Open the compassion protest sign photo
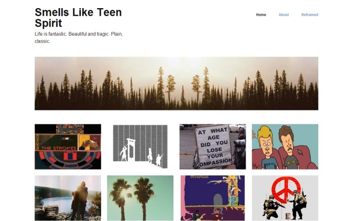356x221 pixels. [213, 147]
